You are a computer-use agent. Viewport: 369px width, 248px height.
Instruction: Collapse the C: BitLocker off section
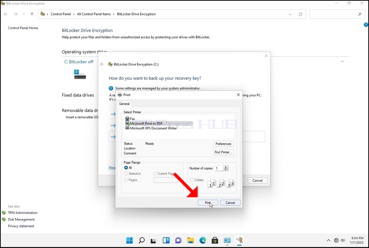tap(342, 61)
